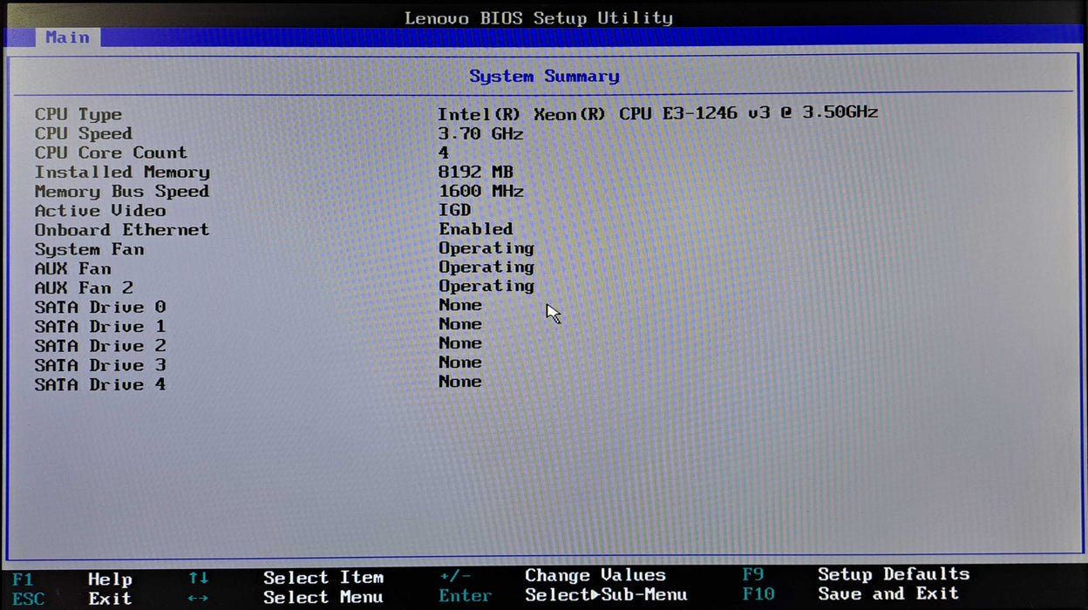Click the CPU Speed label

click(84, 133)
